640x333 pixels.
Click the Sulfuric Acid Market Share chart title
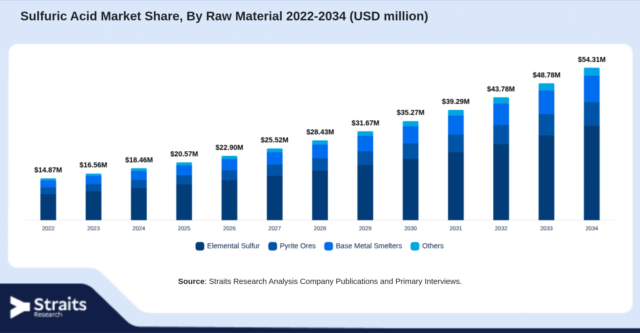(x=224, y=16)
